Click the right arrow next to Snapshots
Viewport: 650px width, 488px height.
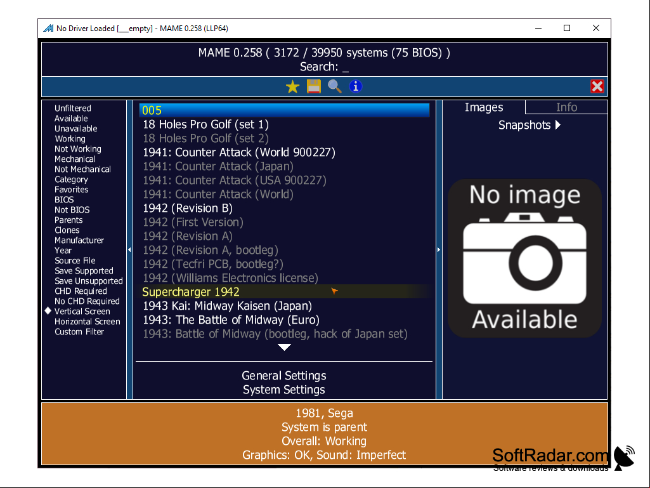558,125
